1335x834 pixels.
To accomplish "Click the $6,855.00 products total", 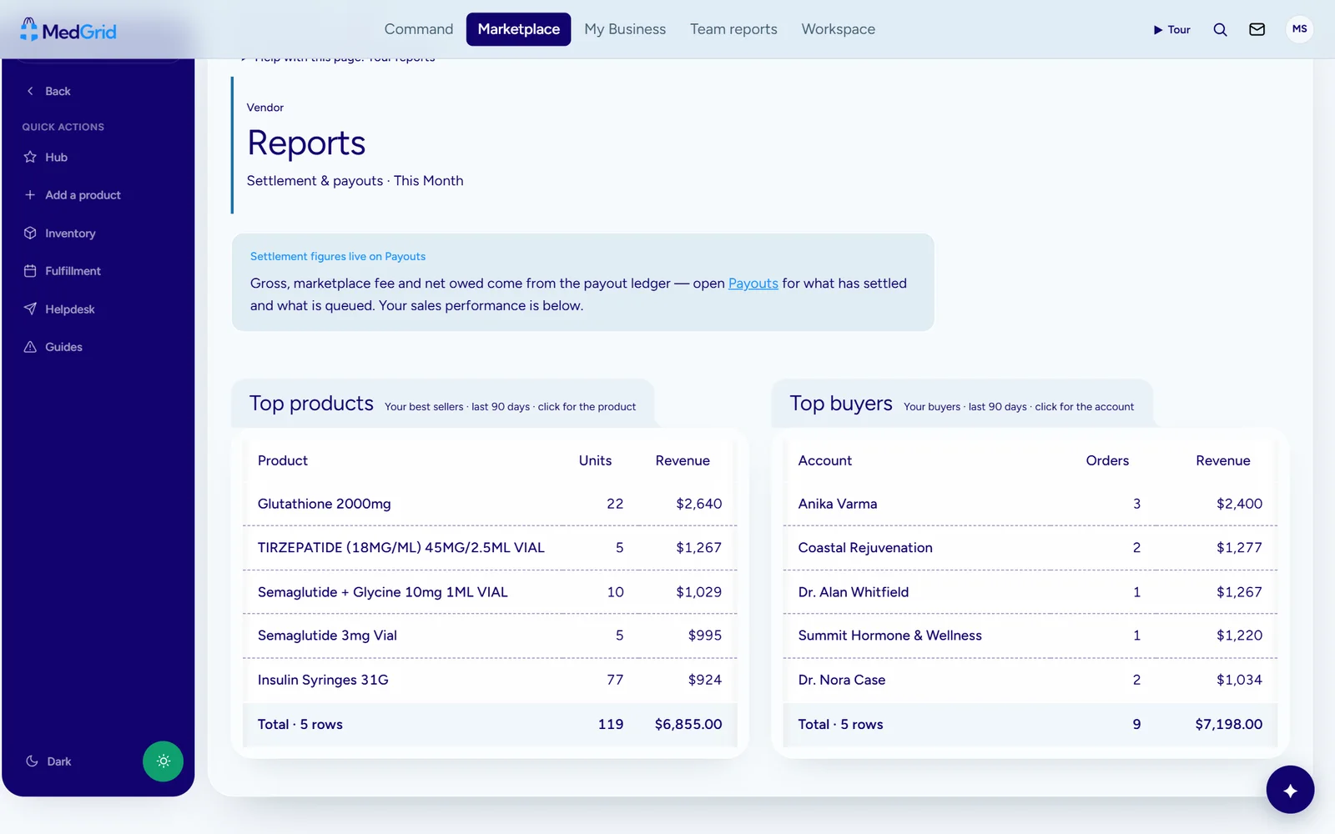I will click(x=688, y=725).
